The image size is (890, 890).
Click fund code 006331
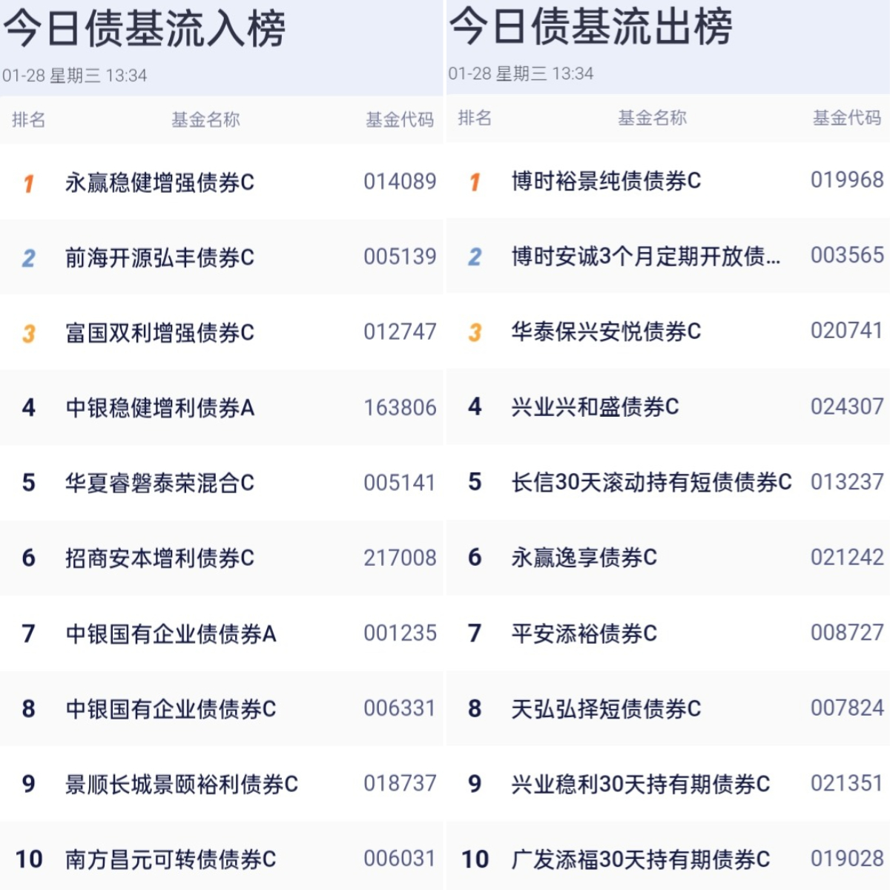[x=399, y=708]
